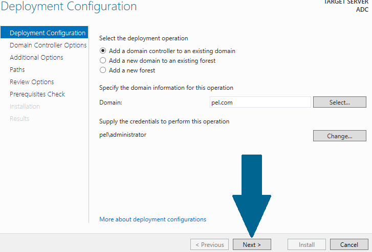Go to Domain Controller Options step

coord(48,45)
